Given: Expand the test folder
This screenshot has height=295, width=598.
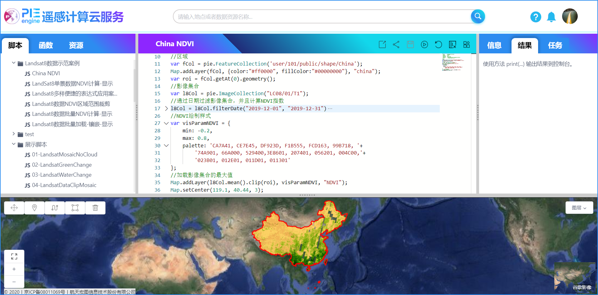Looking at the screenshot, I should point(14,134).
